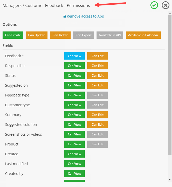172x187 pixels.
Task: Toggle Available in Calendar option
Action: click(143, 35)
